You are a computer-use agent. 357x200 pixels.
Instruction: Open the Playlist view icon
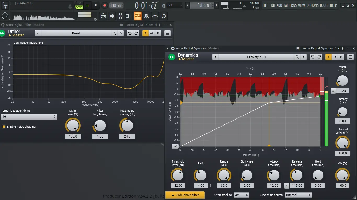103,16
